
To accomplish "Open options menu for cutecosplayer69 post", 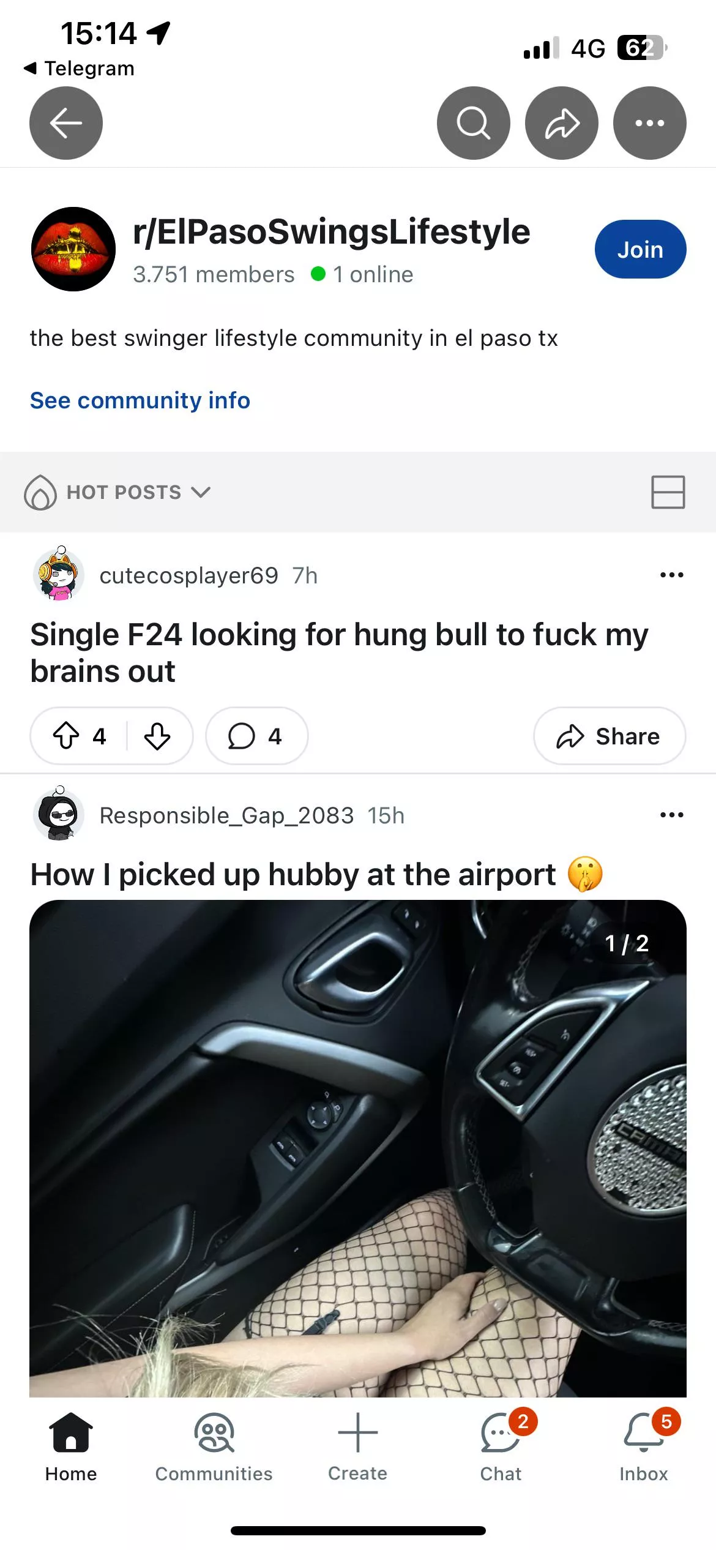I will tap(671, 575).
